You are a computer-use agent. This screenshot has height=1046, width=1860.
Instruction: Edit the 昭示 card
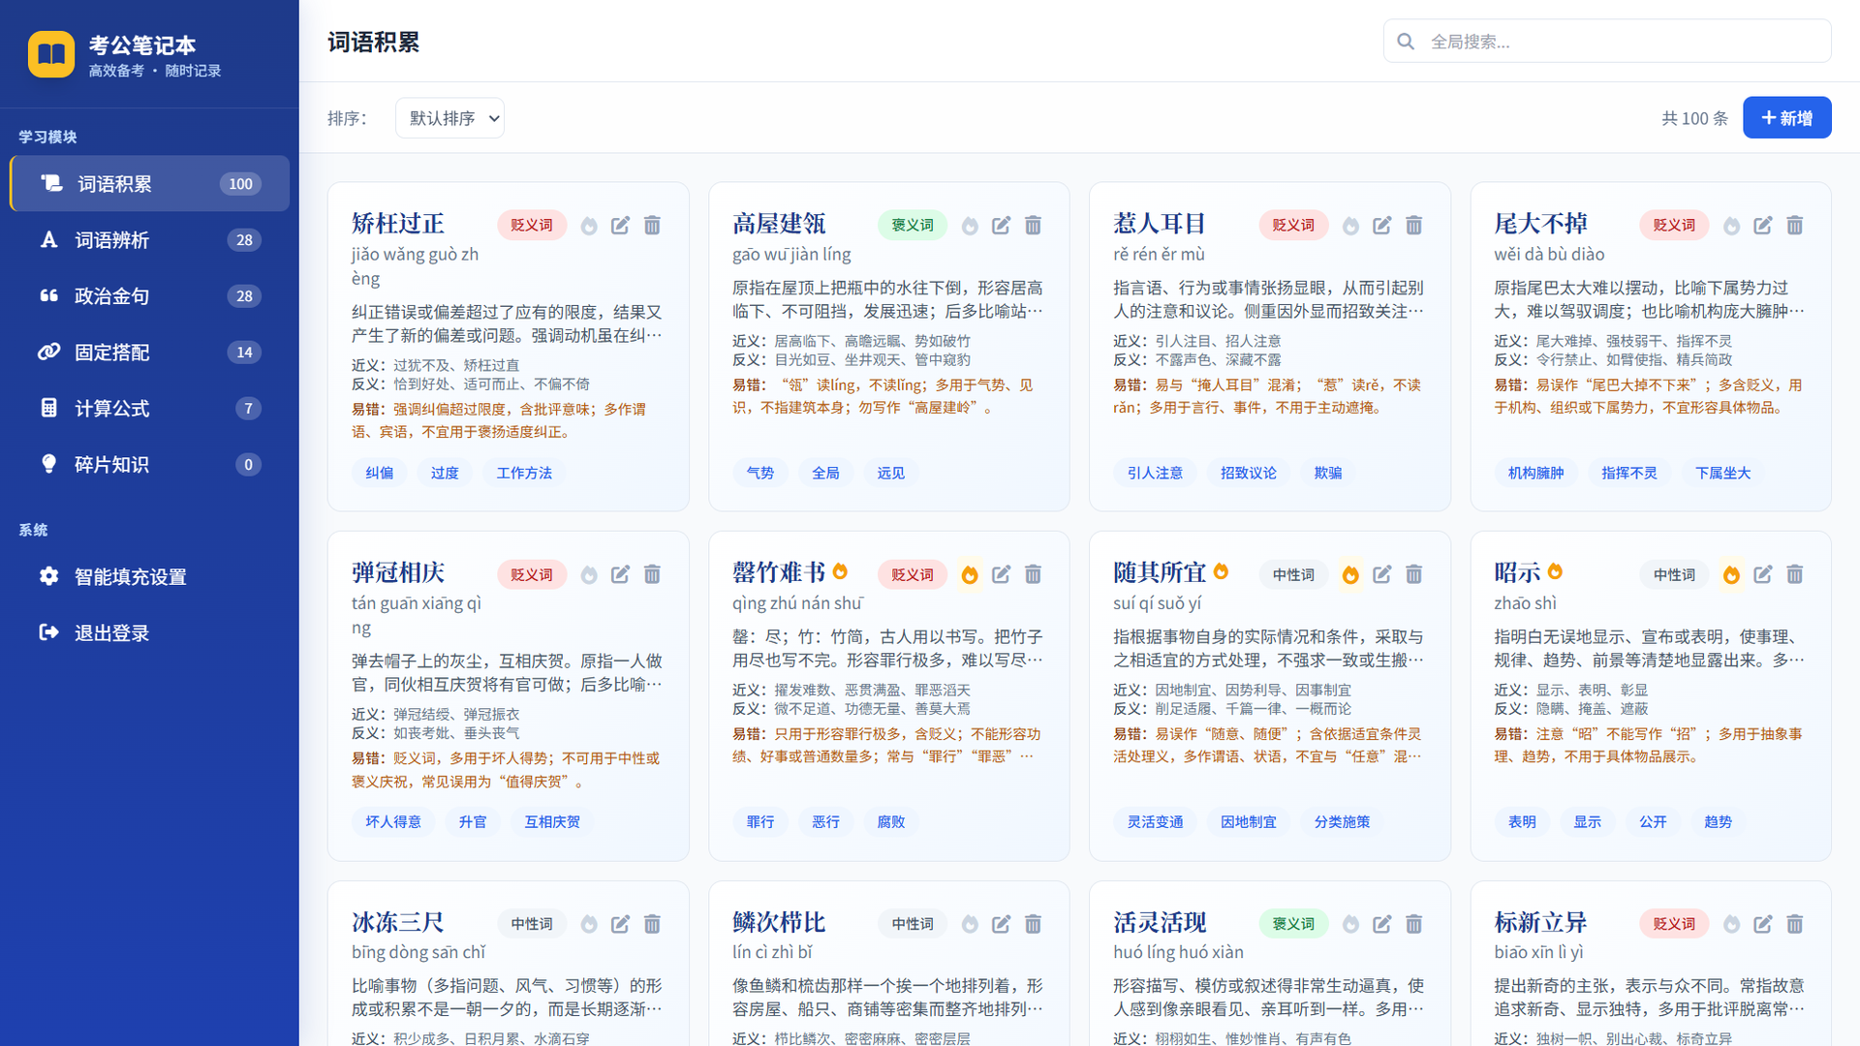1762,574
